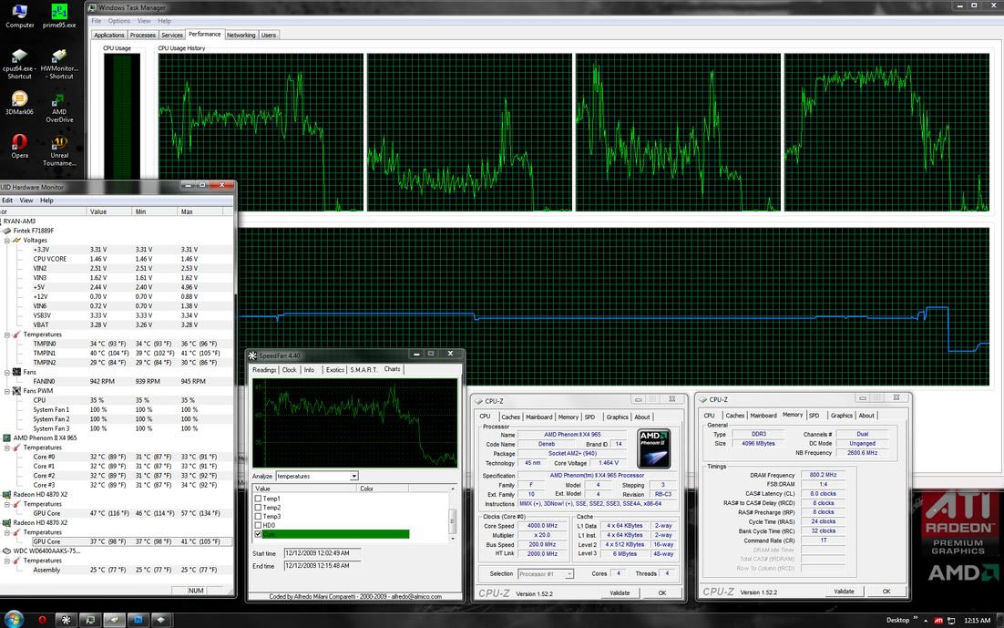Switch to Task Manager's Networking tab
The image size is (1004, 628).
241,36
